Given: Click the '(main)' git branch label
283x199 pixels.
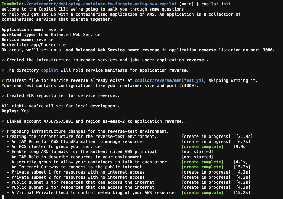Looking at the screenshot, I should pos(186,4).
